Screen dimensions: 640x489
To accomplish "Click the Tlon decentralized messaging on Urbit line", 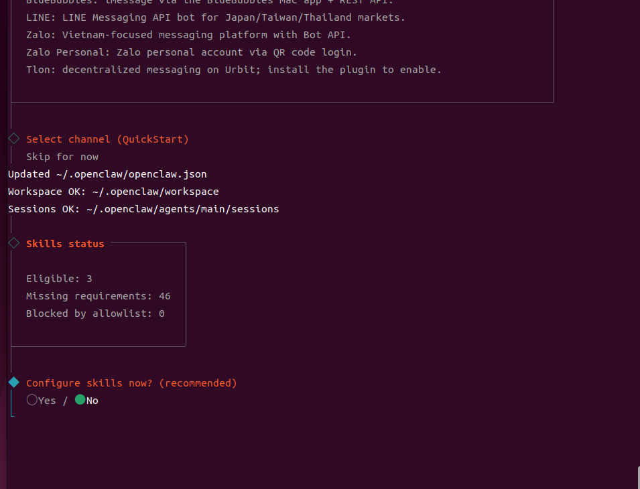I will click(x=233, y=70).
